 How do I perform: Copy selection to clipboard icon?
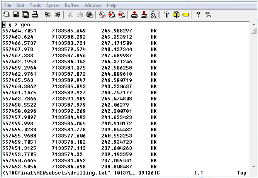(80, 15)
